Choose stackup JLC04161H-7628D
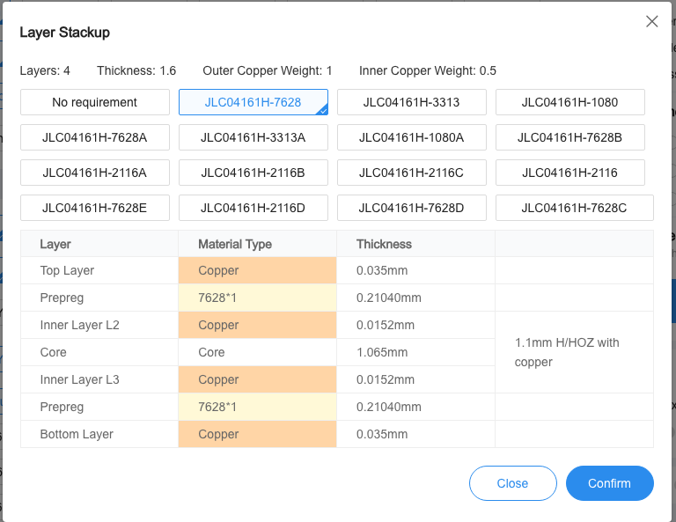 point(412,208)
